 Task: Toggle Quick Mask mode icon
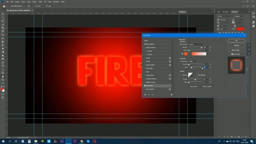(x=3, y=94)
